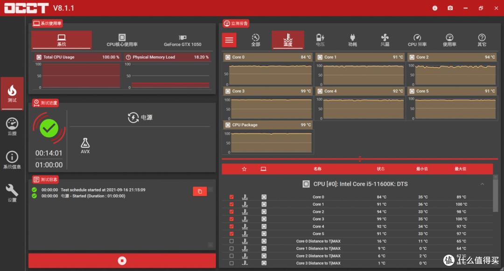Click the Physical Memory Load icon

coord(128,57)
